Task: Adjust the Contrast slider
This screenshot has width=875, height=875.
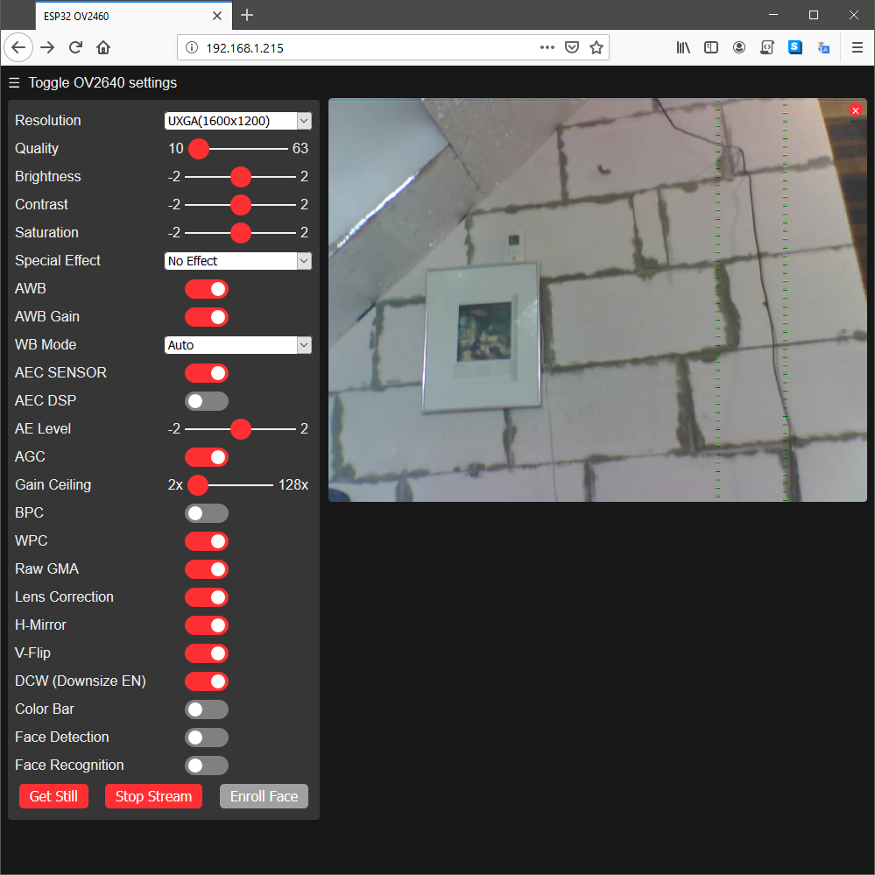Action: pos(240,205)
